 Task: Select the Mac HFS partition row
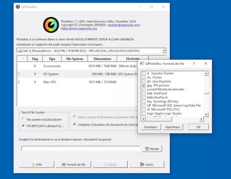[78, 82]
